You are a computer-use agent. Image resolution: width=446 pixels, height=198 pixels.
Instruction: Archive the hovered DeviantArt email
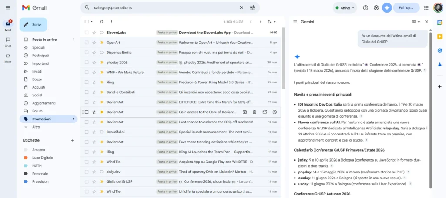pyautogui.click(x=245, y=112)
